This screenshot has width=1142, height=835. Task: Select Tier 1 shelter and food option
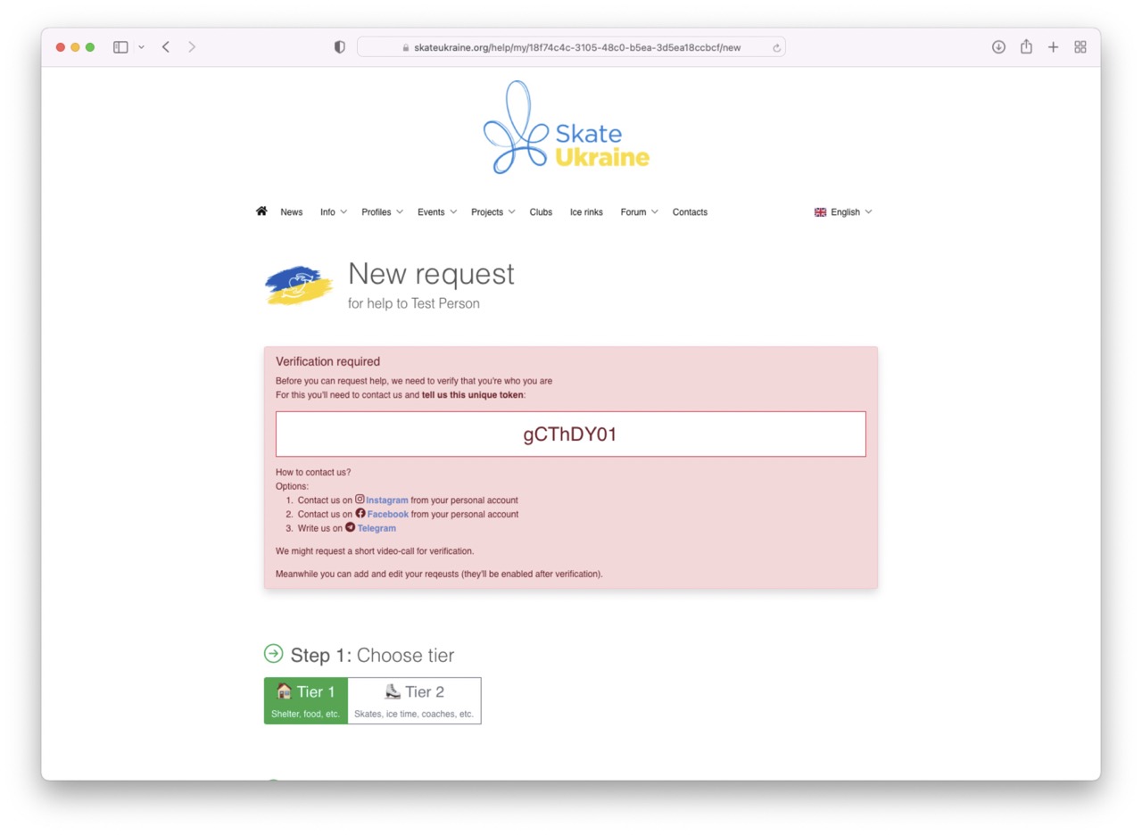point(306,700)
